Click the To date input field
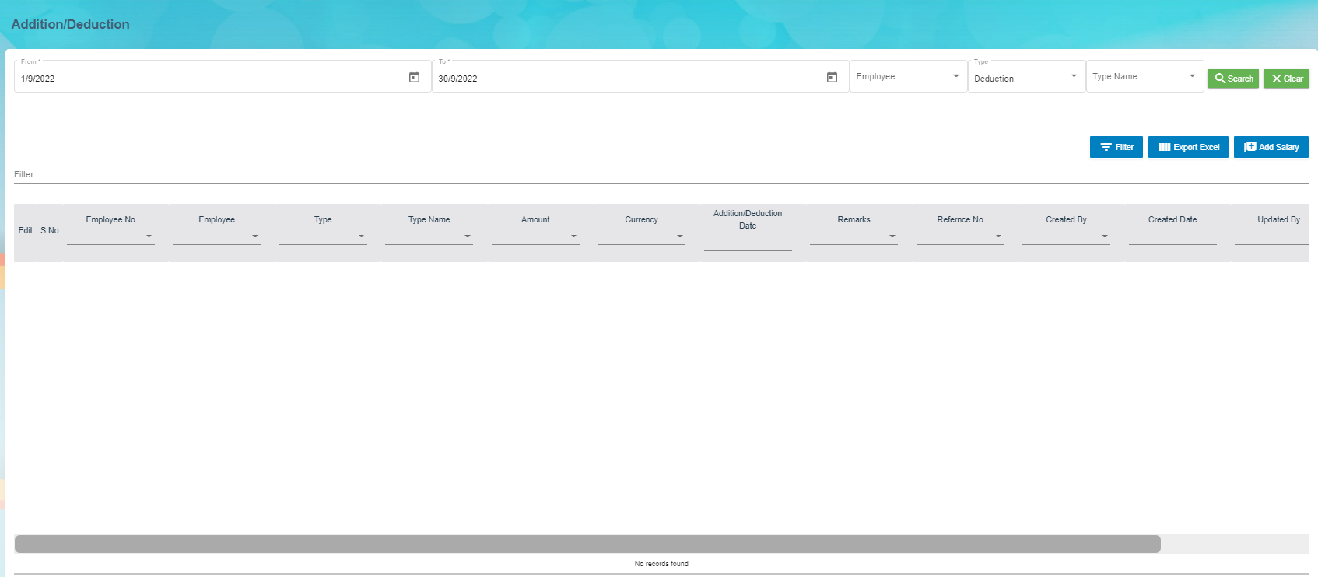Screen dimensions: 1318x577 [x=628, y=79]
